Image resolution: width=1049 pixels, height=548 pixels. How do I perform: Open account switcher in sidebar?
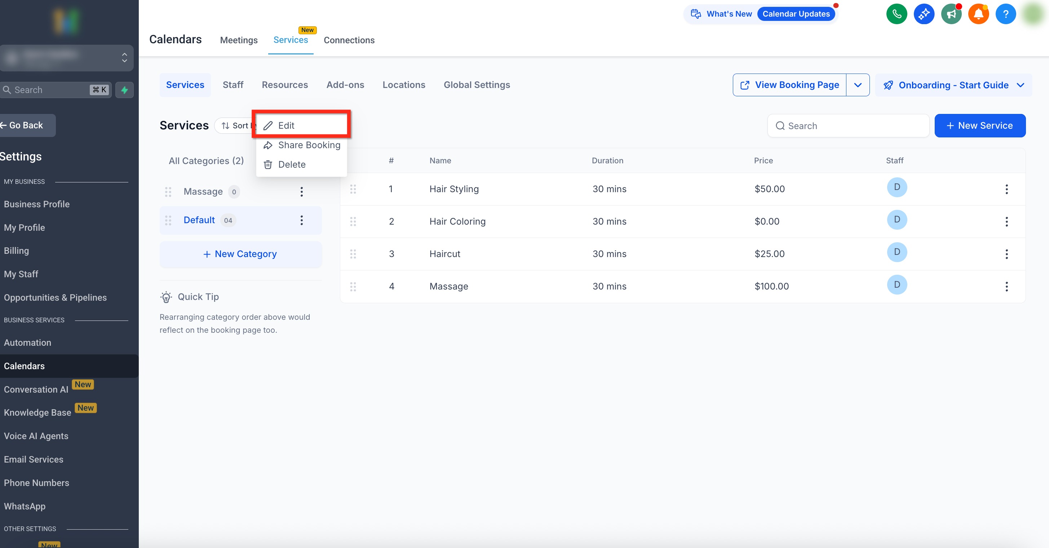point(67,58)
